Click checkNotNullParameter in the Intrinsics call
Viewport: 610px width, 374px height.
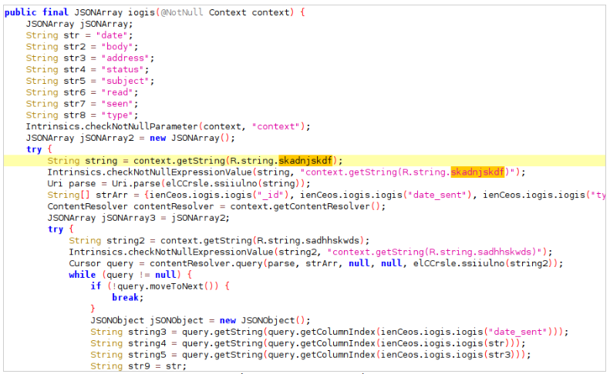[142, 127]
